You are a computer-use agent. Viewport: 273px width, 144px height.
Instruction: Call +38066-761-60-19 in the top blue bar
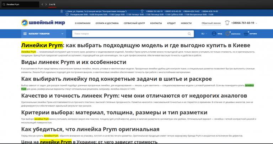point(154,11)
